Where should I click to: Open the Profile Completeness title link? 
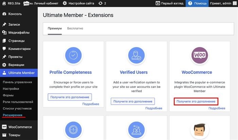71,72
